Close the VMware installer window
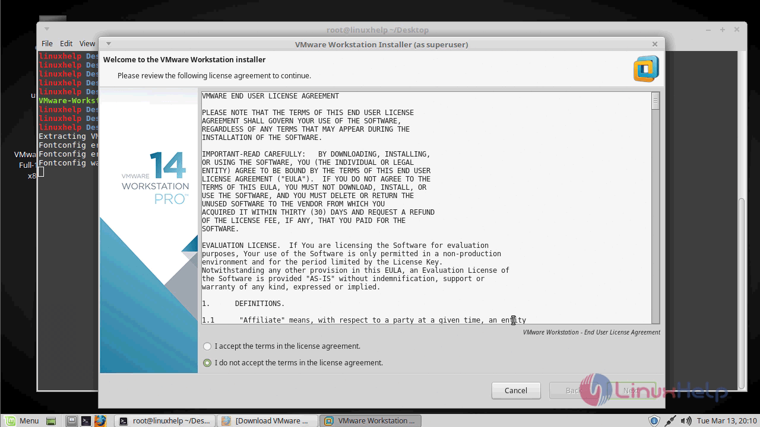Viewport: 760px width, 427px height. [655, 44]
